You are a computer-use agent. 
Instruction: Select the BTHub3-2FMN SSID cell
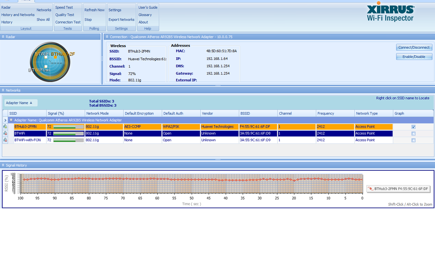point(30,127)
